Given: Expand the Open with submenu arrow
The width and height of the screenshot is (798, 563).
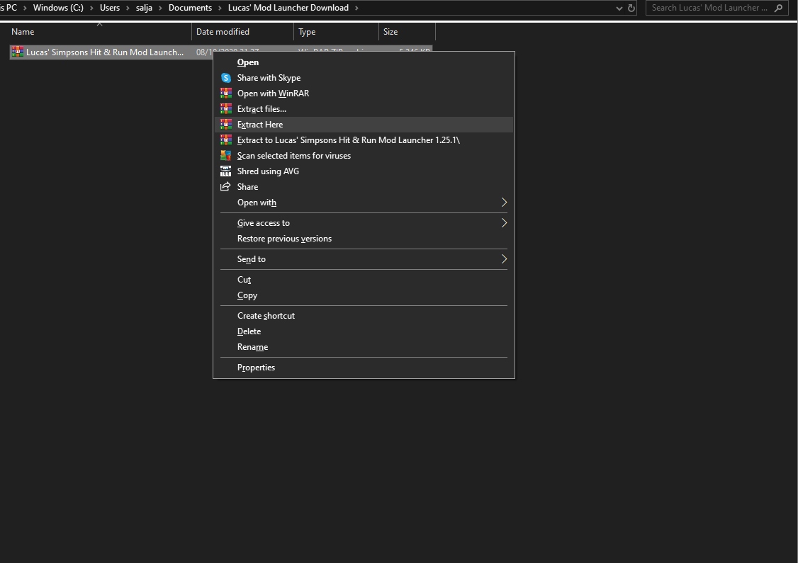Looking at the screenshot, I should (504, 203).
